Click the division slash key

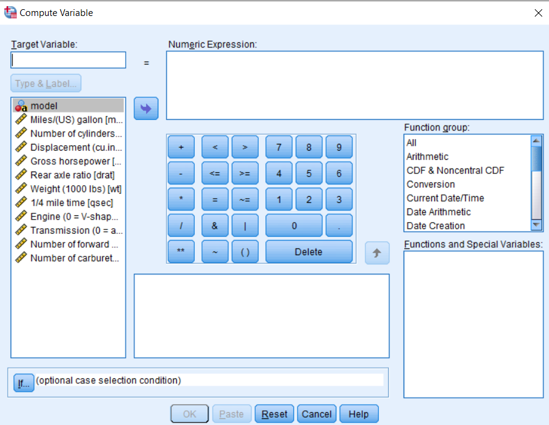181,226
